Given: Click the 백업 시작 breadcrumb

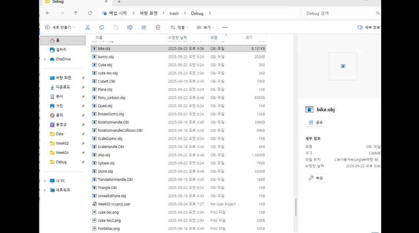Looking at the screenshot, I should pos(118,13).
